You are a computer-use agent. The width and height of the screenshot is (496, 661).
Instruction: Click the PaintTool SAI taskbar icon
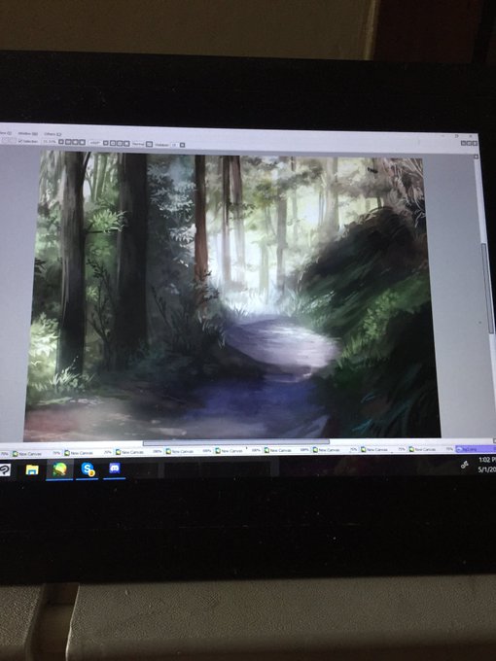[x=59, y=470]
